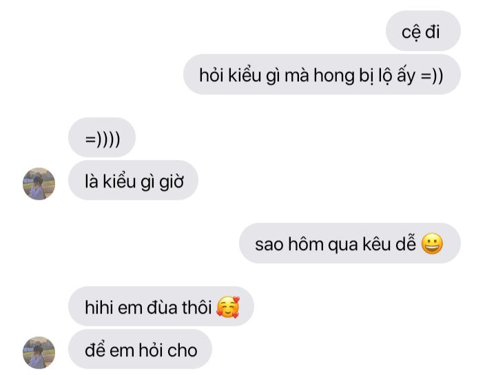Viewport: 496px width, 375px height.
Task: Select the "cệ đi" message bubble
Action: pos(423,31)
